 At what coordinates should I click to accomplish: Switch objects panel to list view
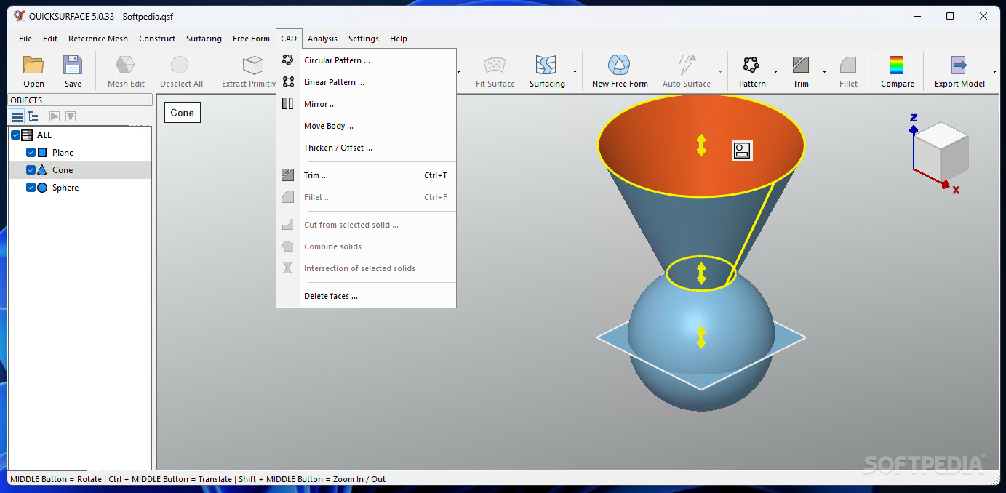(17, 116)
